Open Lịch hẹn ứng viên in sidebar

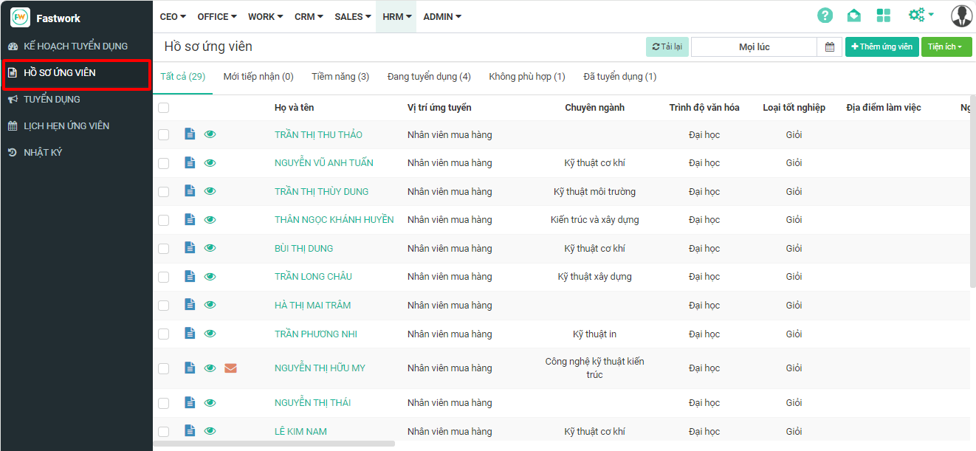tap(66, 126)
